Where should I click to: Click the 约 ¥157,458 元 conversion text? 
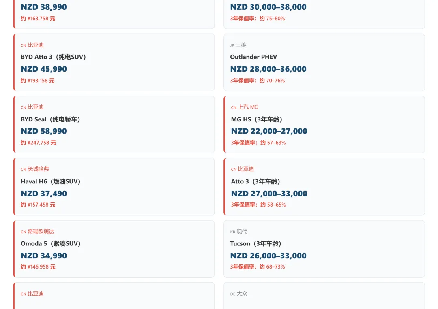38,205
